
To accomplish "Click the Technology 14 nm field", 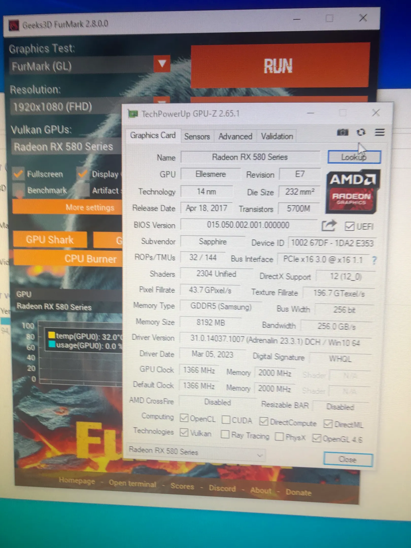I will pyautogui.click(x=207, y=191).
